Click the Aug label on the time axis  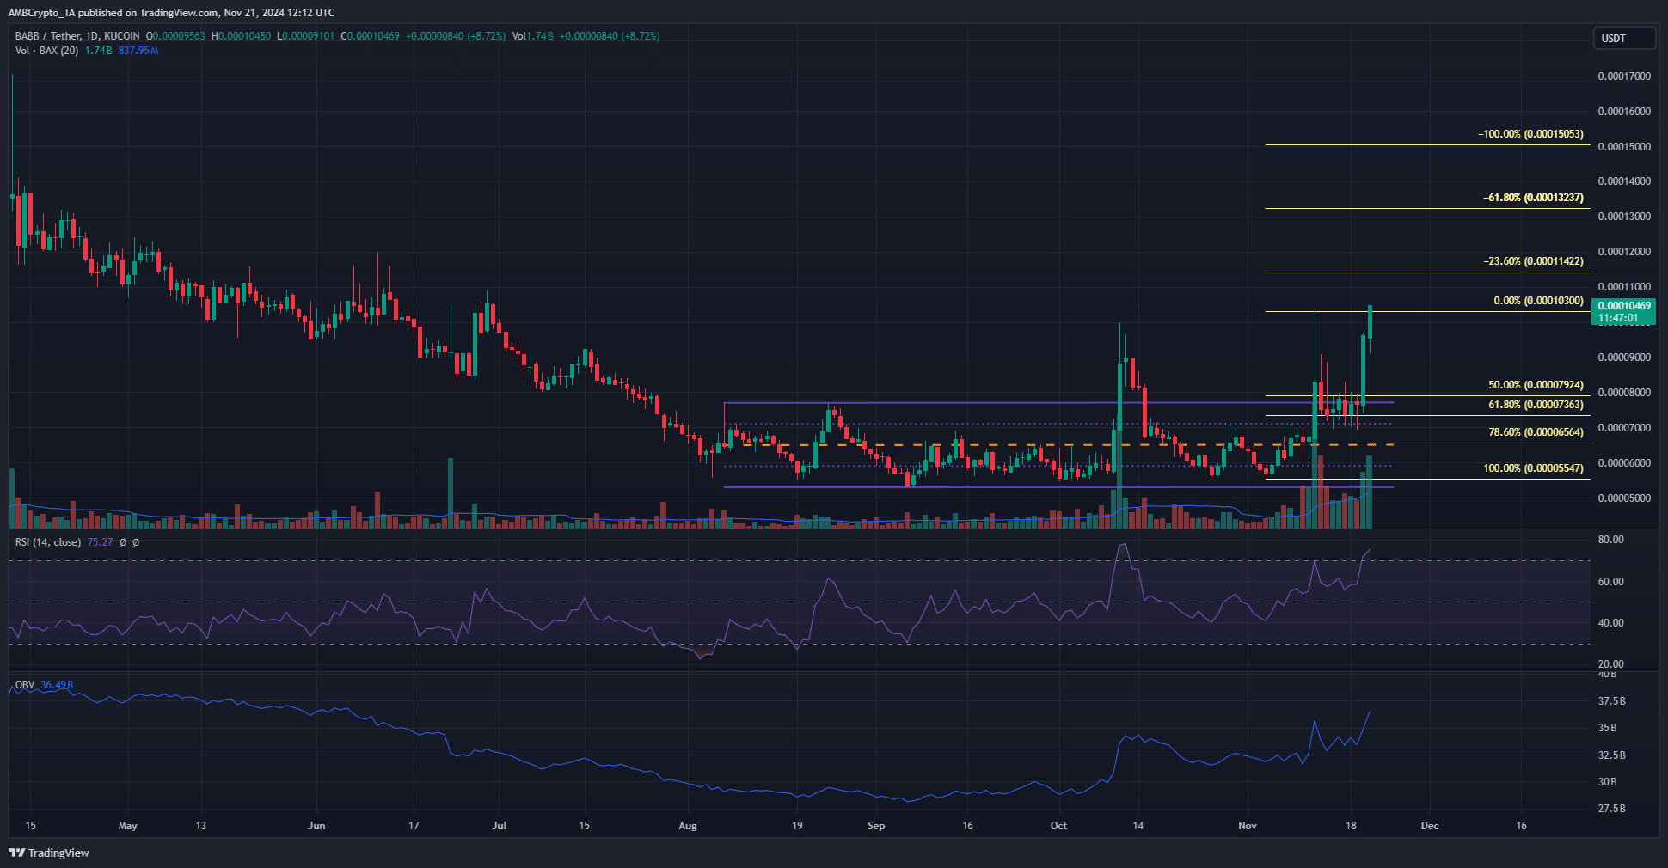pos(688,826)
